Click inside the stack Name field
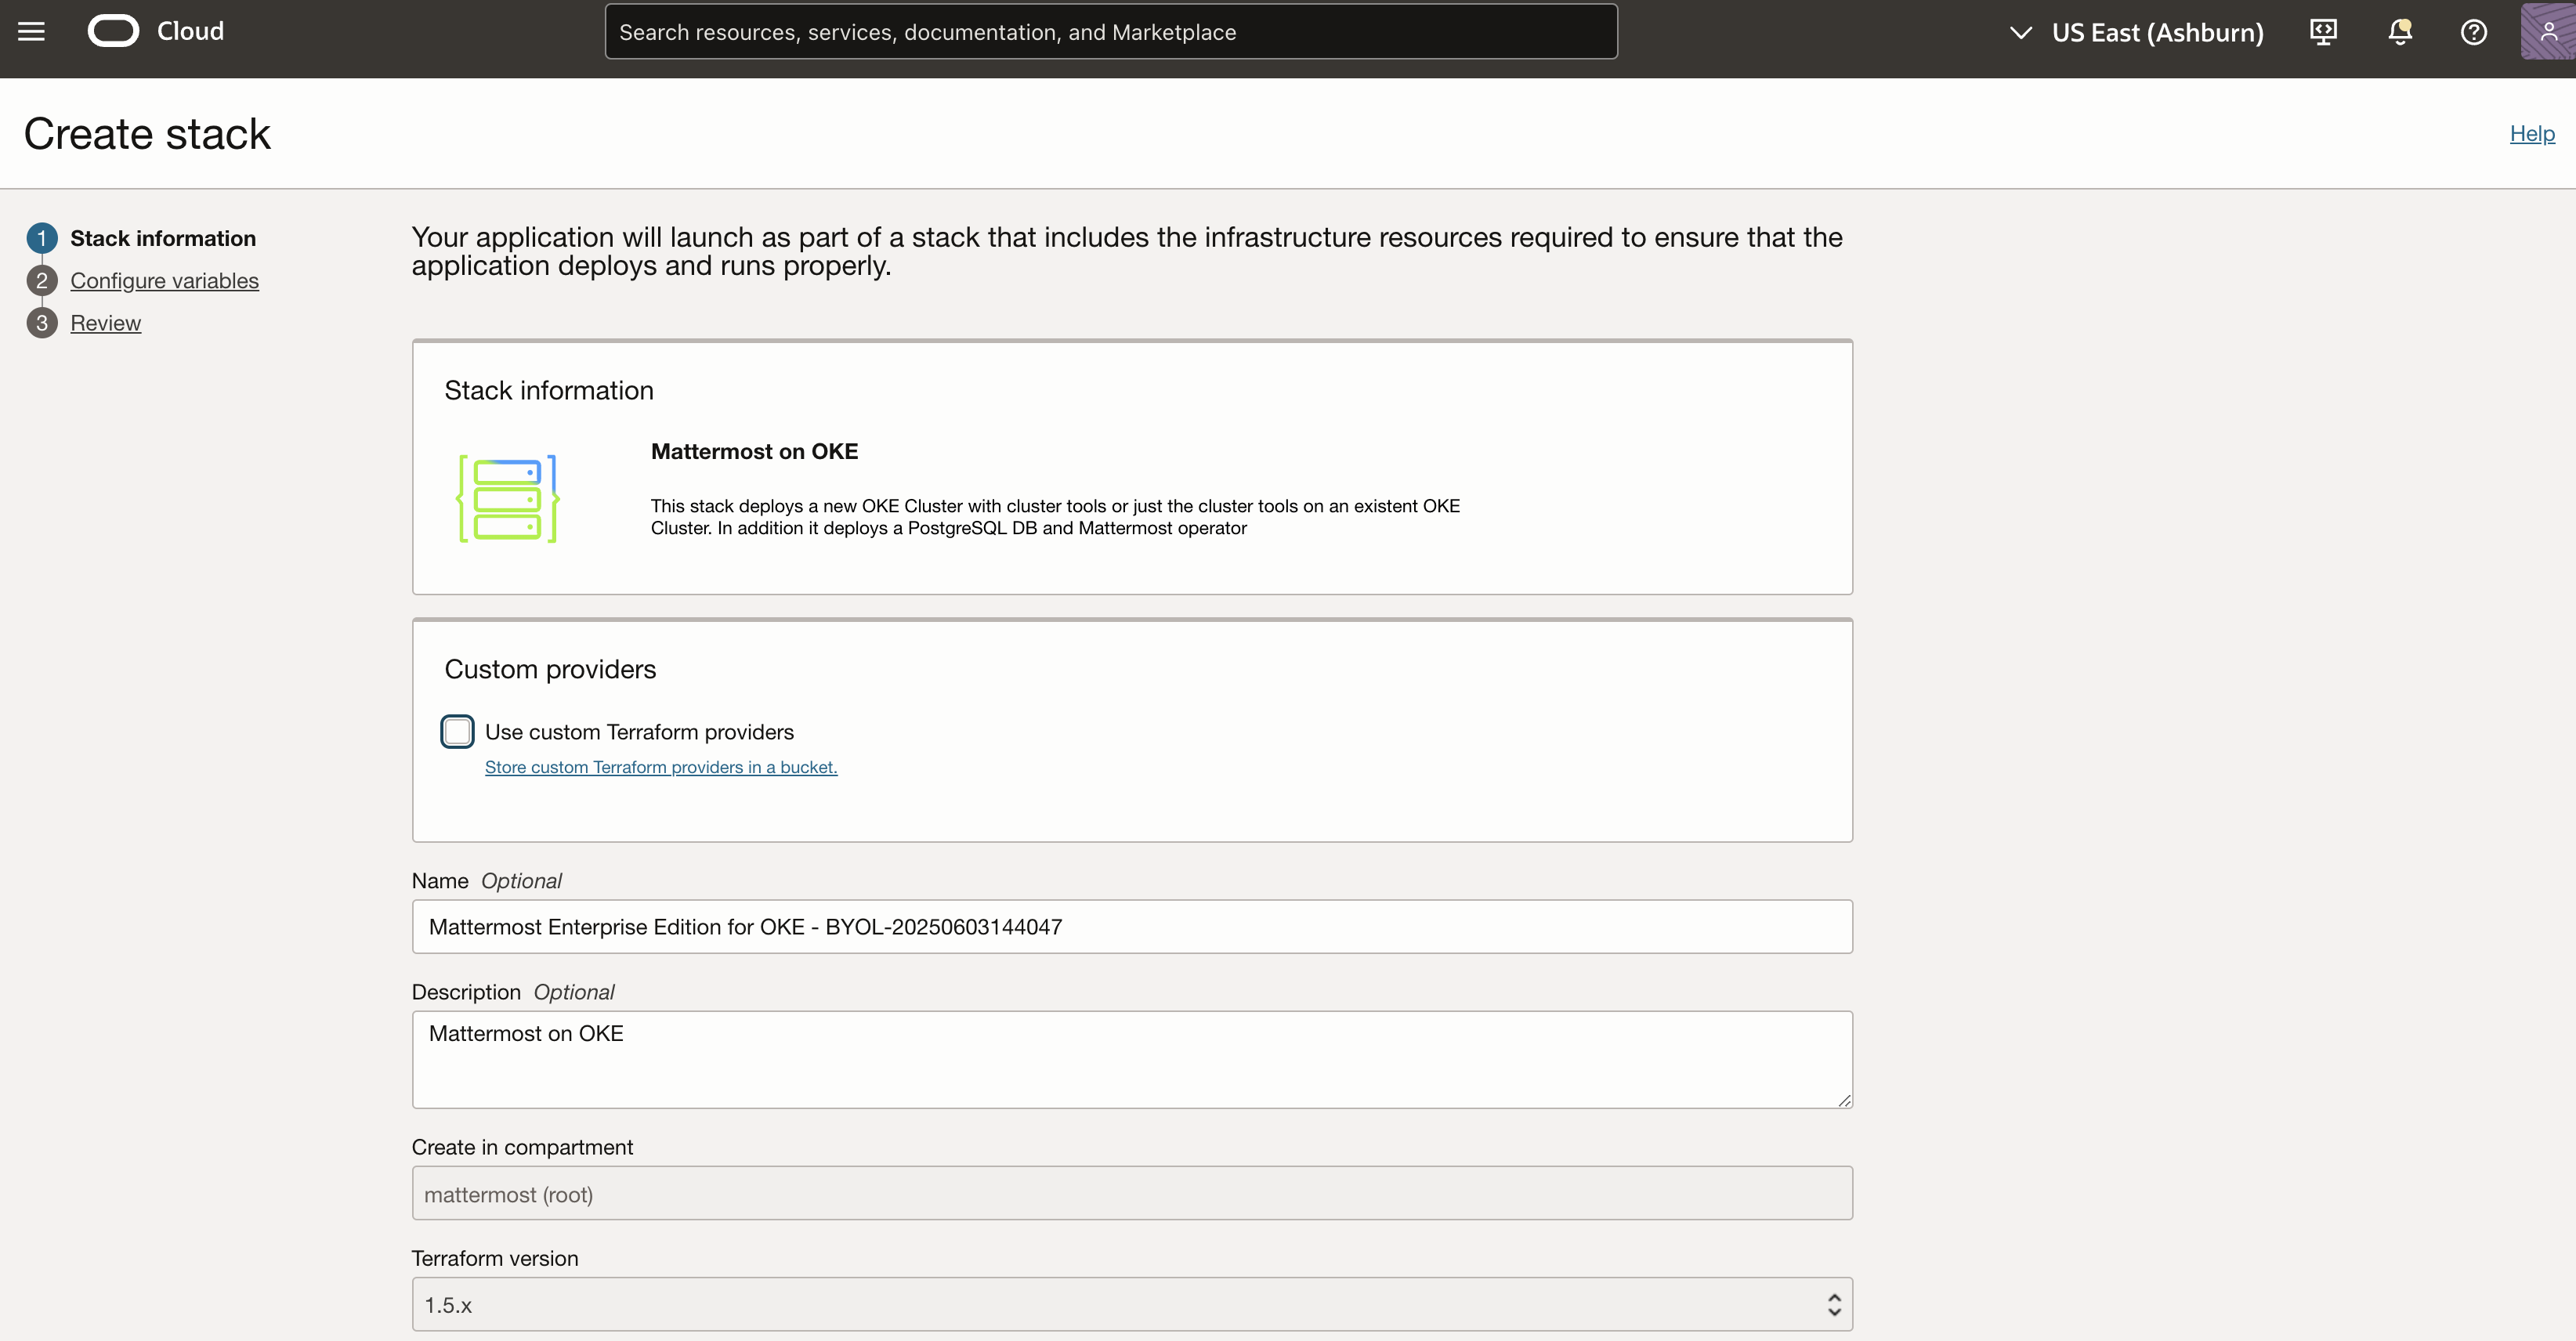 [x=1131, y=926]
